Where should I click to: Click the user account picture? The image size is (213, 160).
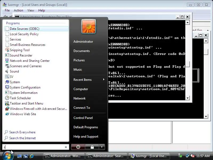tap(89, 26)
